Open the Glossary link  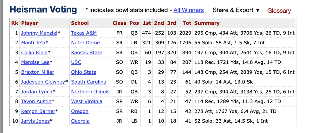[x=279, y=11]
